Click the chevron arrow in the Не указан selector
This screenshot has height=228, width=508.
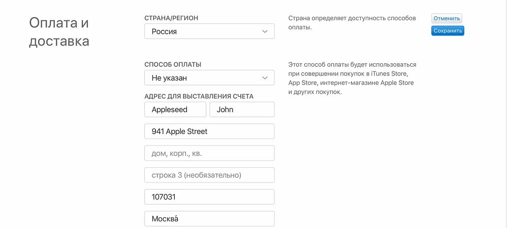pyautogui.click(x=265, y=78)
